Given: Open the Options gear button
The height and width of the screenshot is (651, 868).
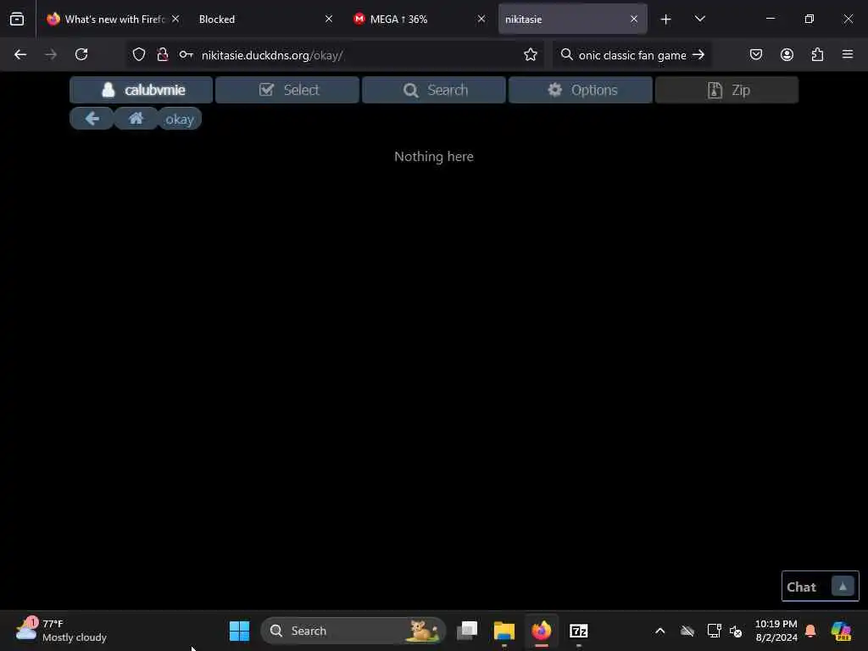Looking at the screenshot, I should pos(581,90).
